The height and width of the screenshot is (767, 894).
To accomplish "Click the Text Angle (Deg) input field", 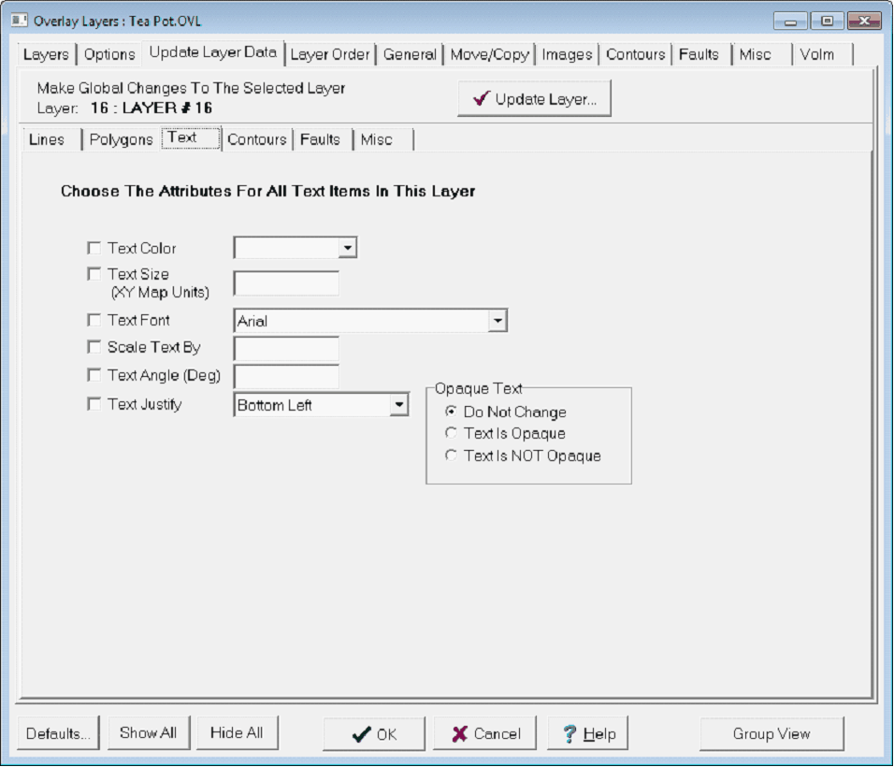I will (x=285, y=376).
